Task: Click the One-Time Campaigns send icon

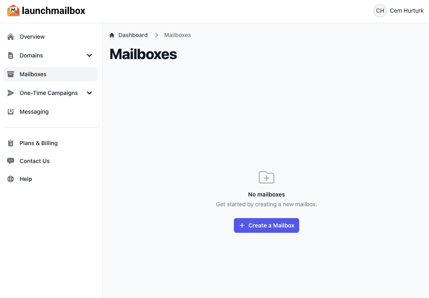Action: (x=11, y=93)
